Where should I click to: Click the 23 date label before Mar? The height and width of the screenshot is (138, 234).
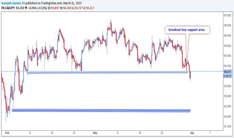(x=74, y=133)
